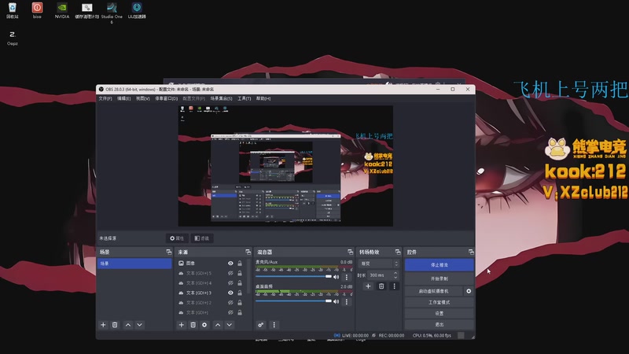Open UU加速器 desktop shortcut
Viewport: 629px width, 354px height.
pyautogui.click(x=137, y=10)
